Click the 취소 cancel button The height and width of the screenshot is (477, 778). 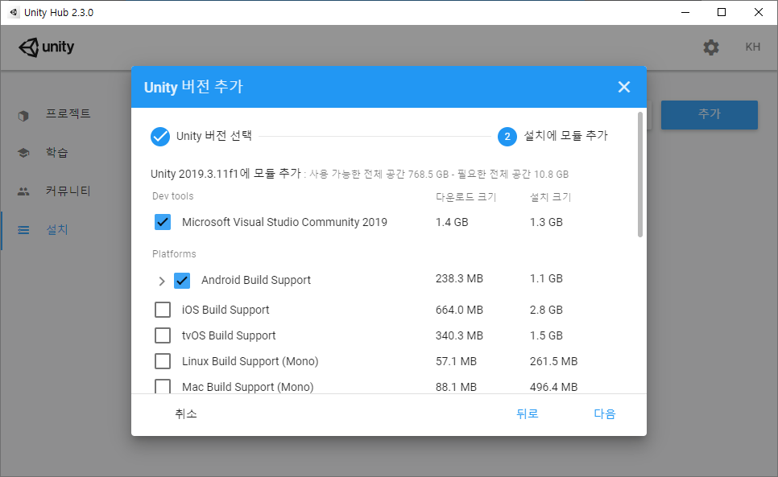[x=186, y=413]
